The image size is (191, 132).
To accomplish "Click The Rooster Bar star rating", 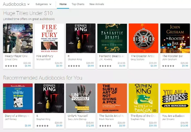I will [x=168, y=66].
